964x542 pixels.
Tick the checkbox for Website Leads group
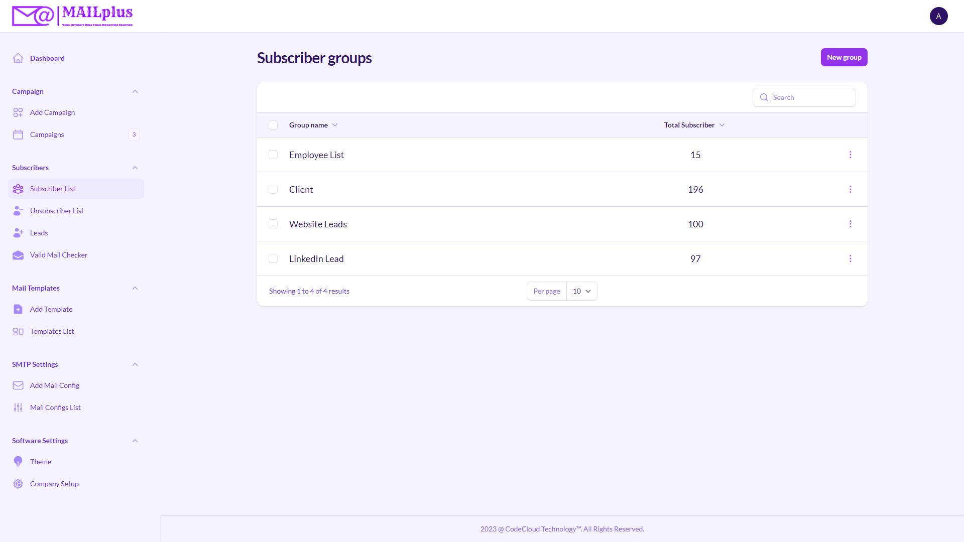point(273,224)
